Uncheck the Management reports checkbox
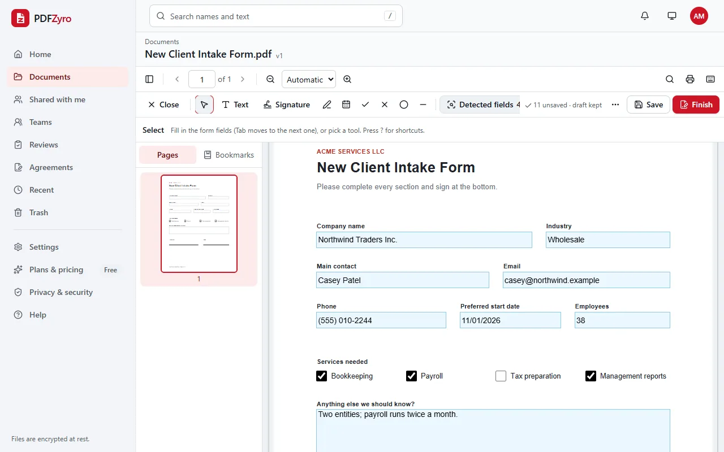This screenshot has height=452, width=724. 591,376
